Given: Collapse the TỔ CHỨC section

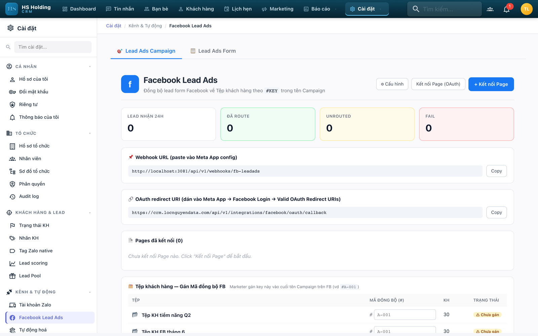Looking at the screenshot, I should 90,133.
